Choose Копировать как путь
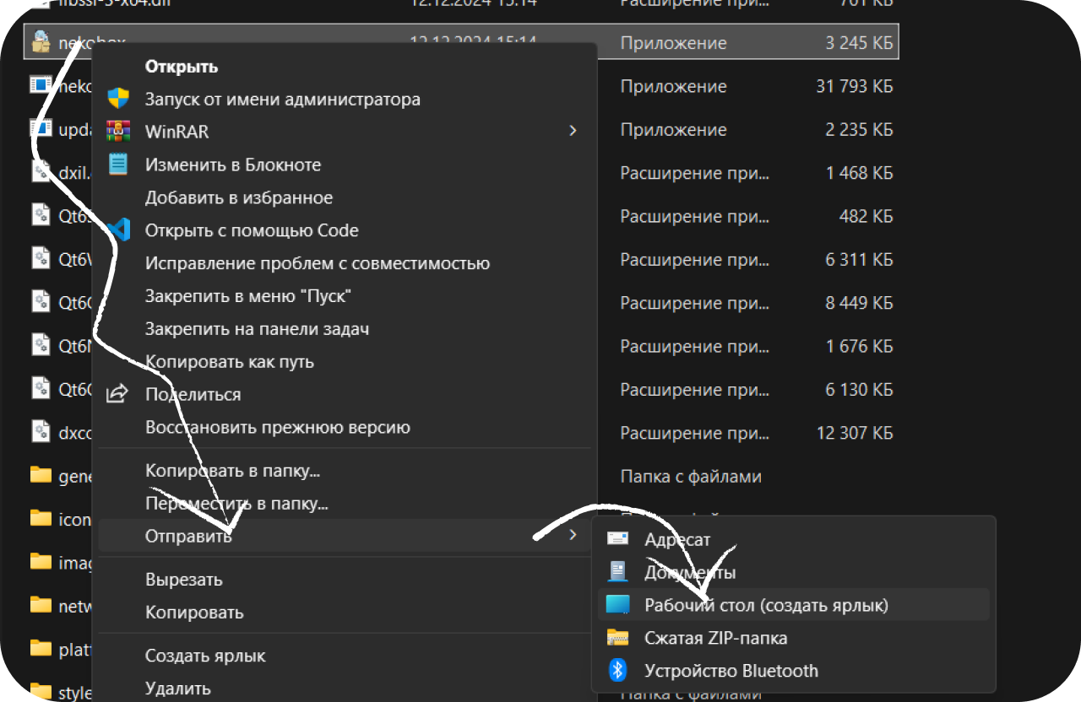Image resolution: width=1081 pixels, height=702 pixels. point(229,361)
